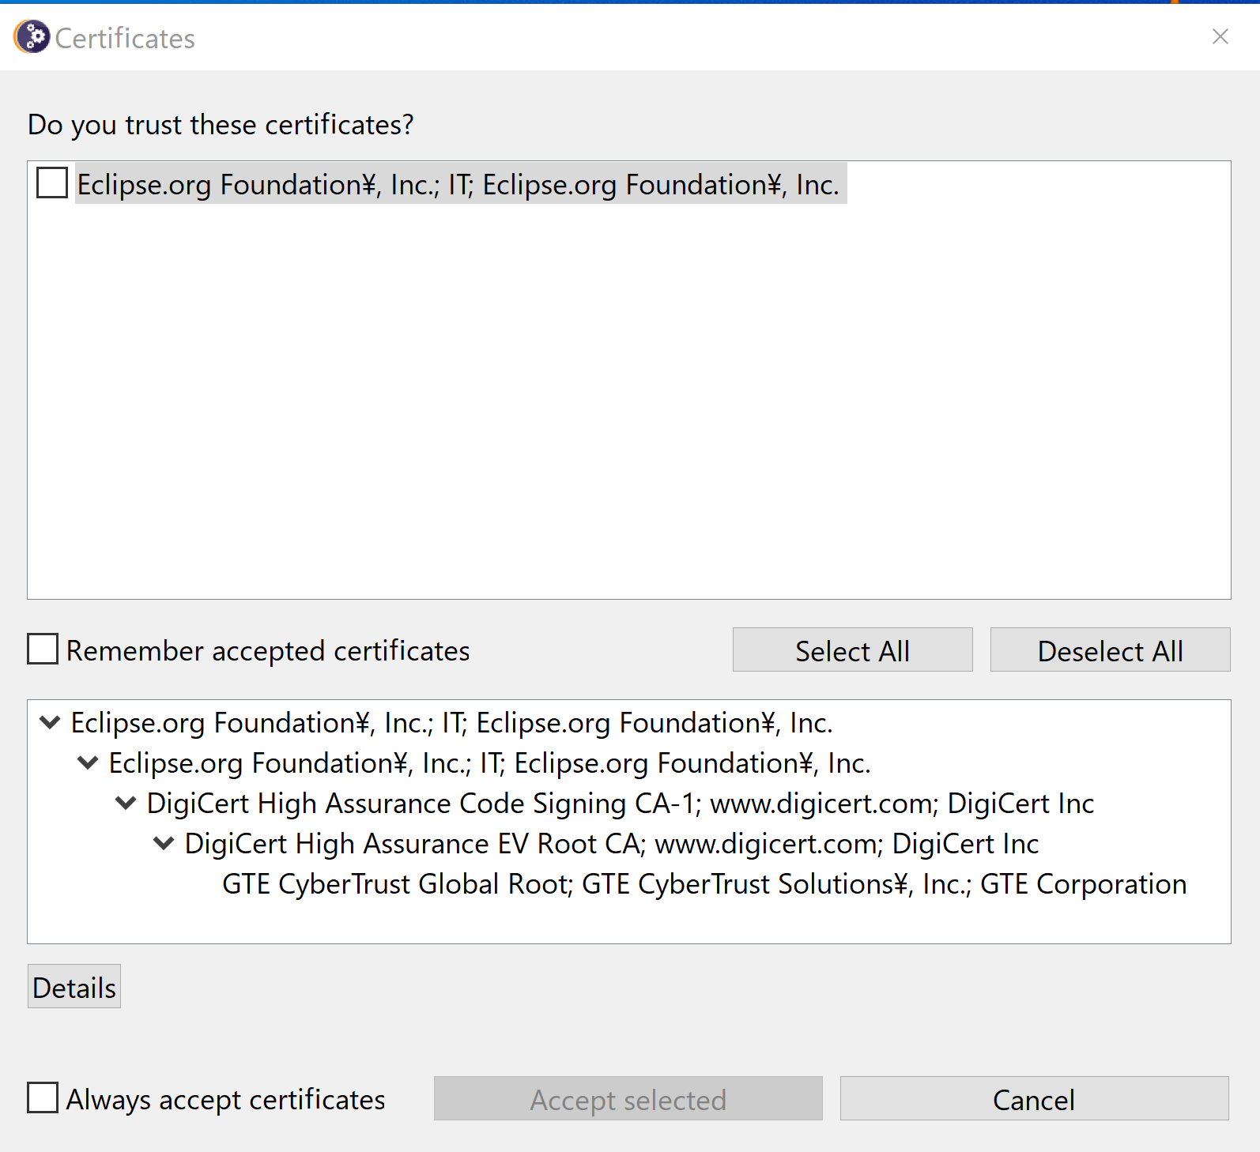The width and height of the screenshot is (1260, 1152).
Task: Collapse DigiCert High Assurance Code Signing CA-1 node
Action: pos(126,804)
